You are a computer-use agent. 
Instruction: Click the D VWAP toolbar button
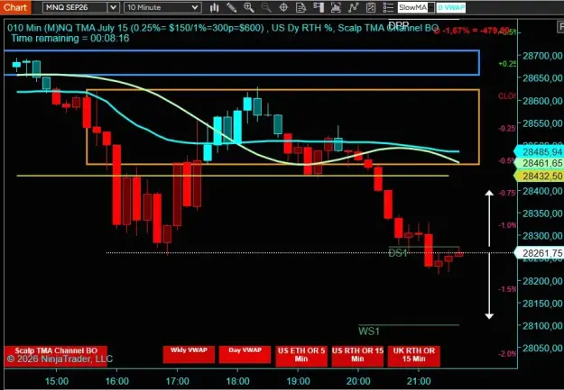click(450, 7)
